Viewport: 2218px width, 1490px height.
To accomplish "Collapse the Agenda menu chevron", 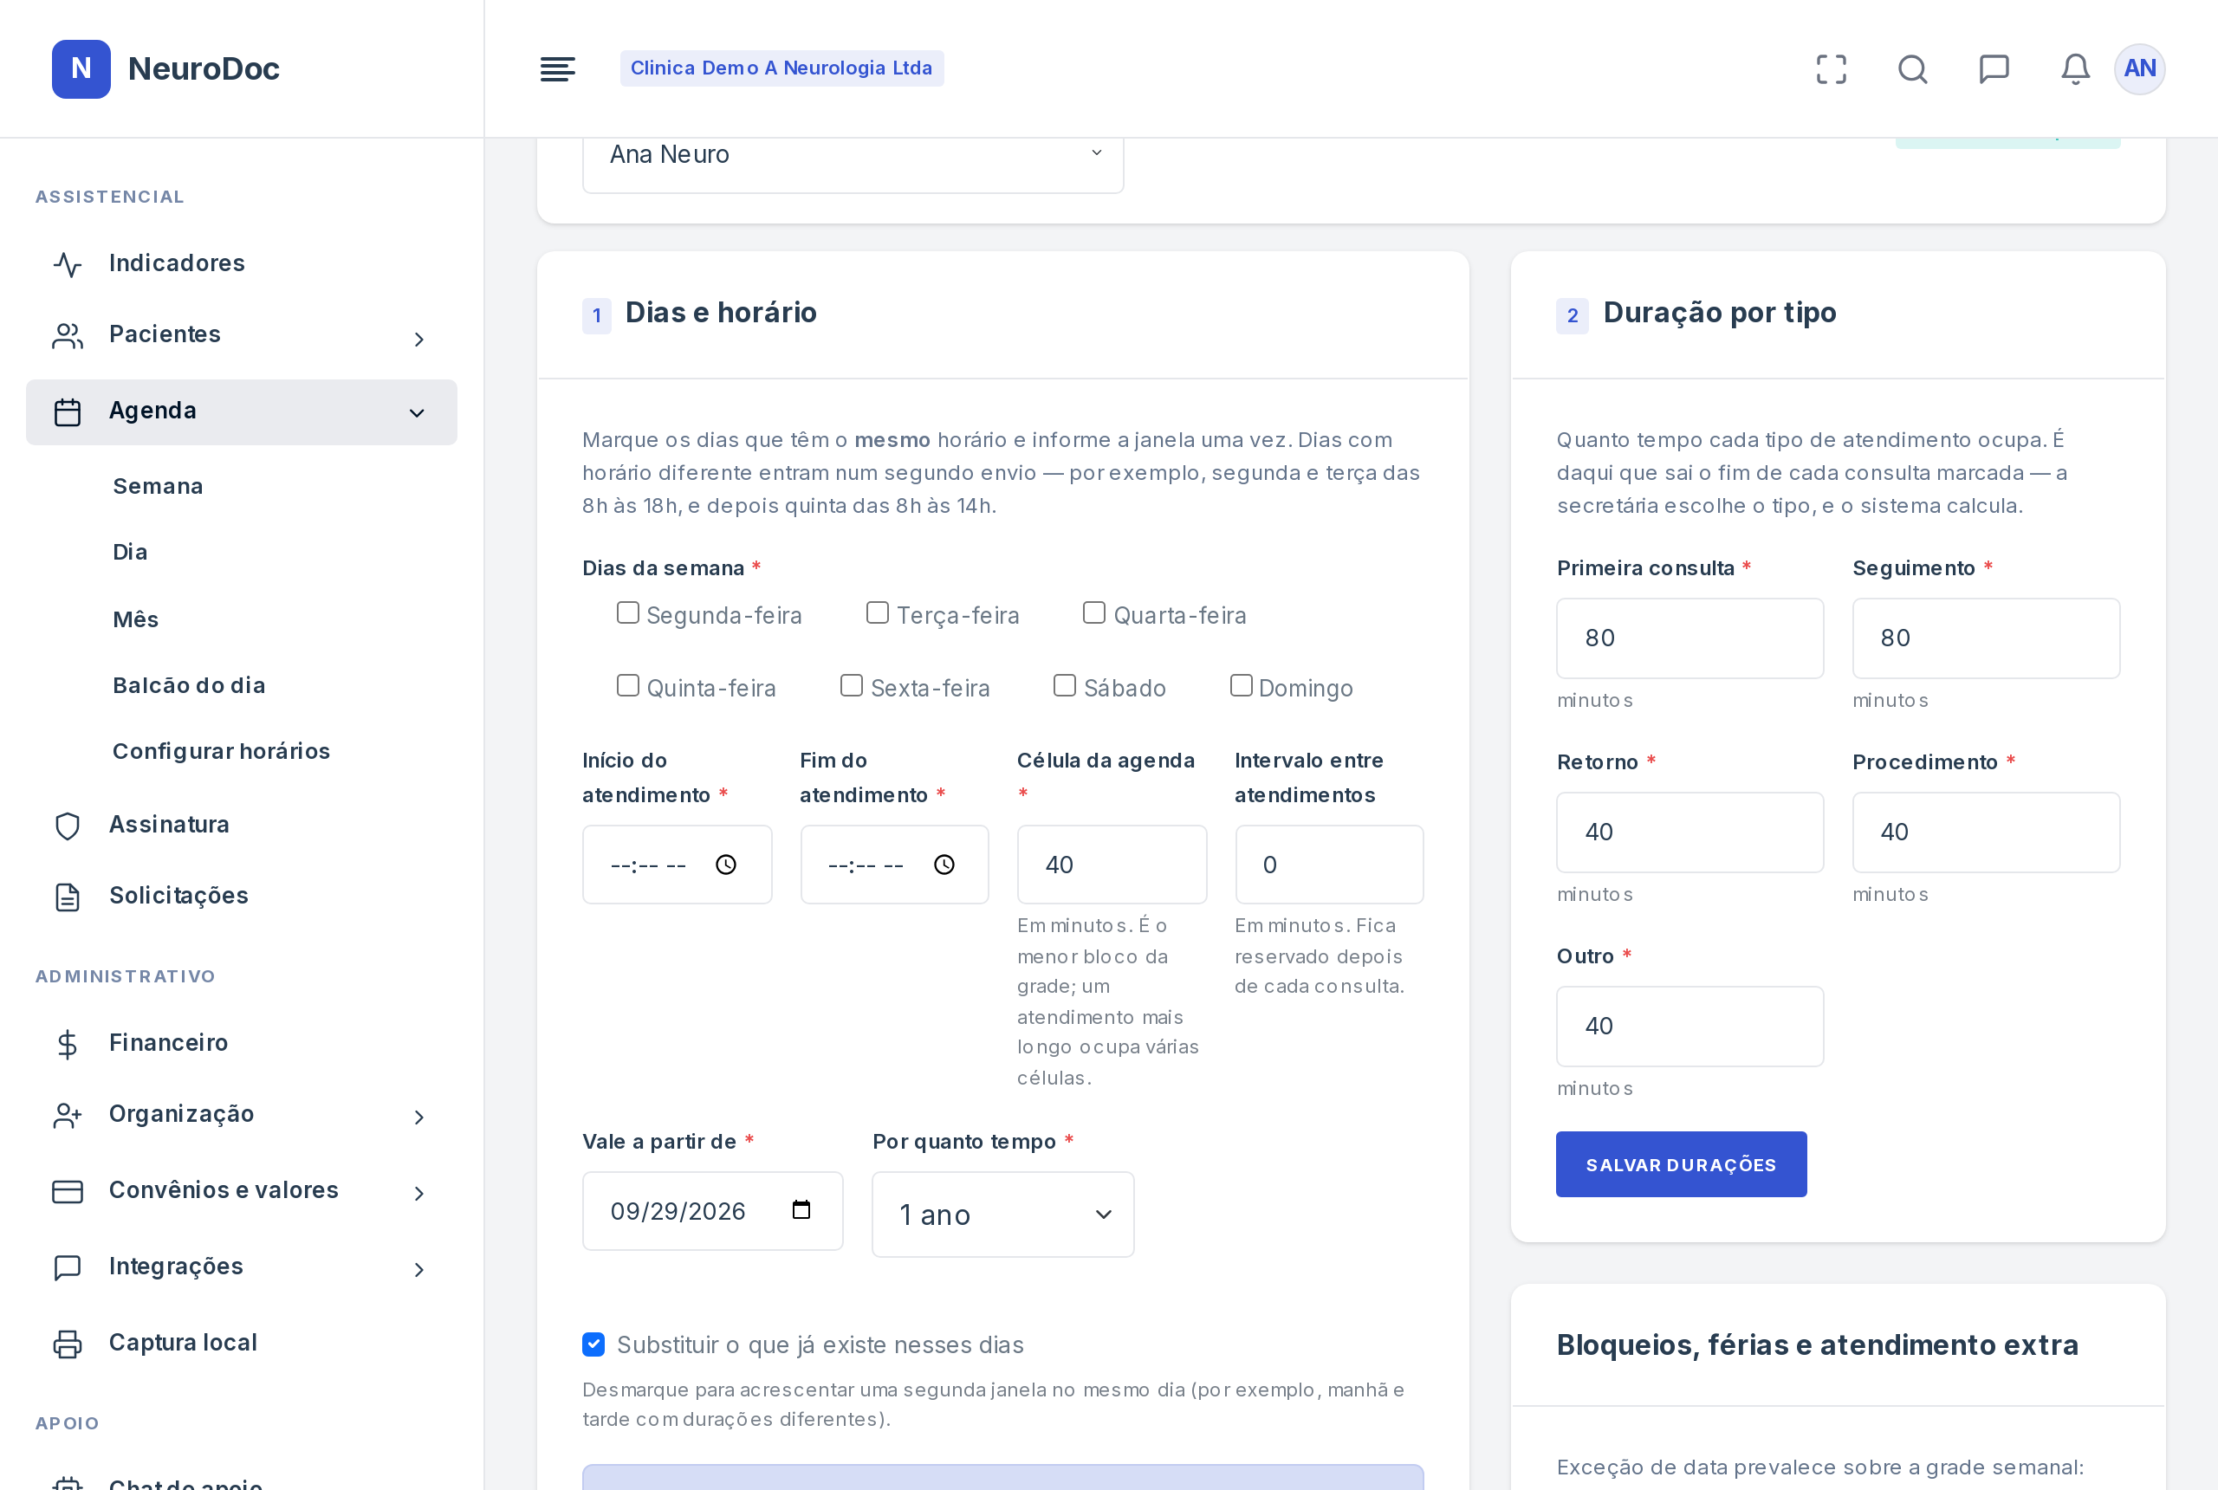I will tap(416, 412).
